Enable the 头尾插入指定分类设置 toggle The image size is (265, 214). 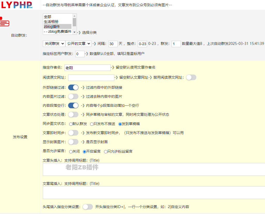pyautogui.click(x=88, y=207)
